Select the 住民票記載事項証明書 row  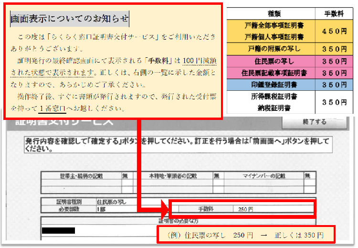click(x=274, y=73)
